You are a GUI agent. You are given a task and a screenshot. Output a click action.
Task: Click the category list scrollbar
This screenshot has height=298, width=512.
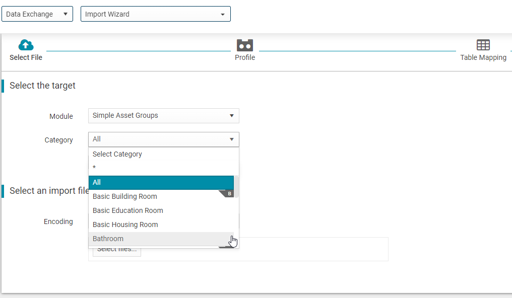236,186
